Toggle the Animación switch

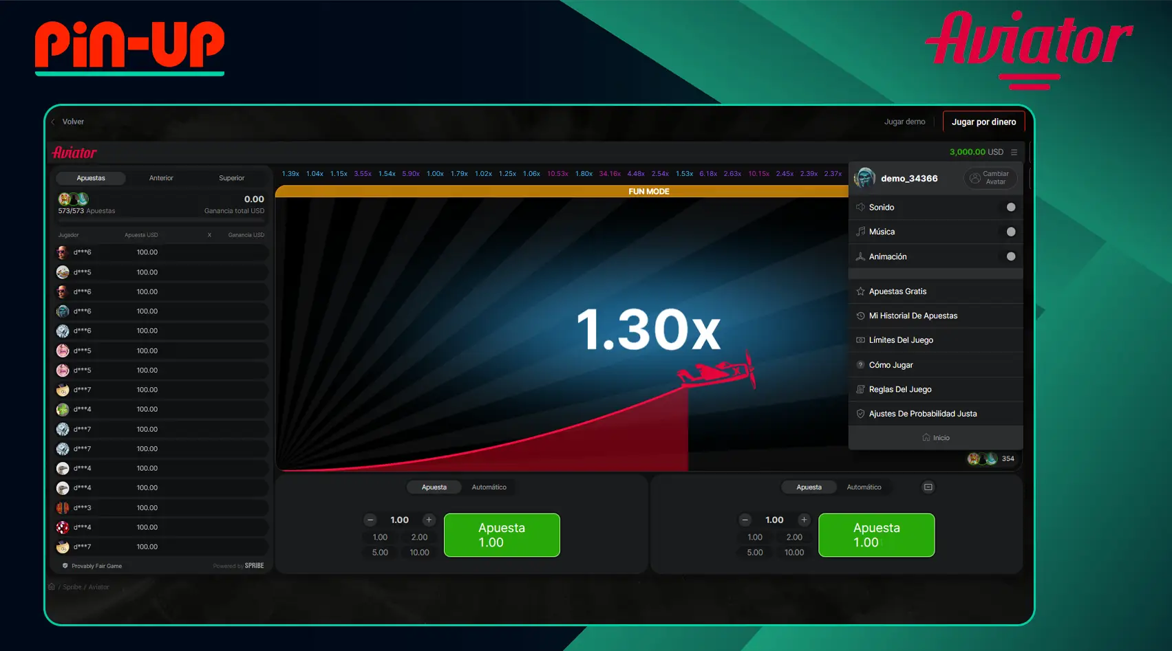point(1010,256)
